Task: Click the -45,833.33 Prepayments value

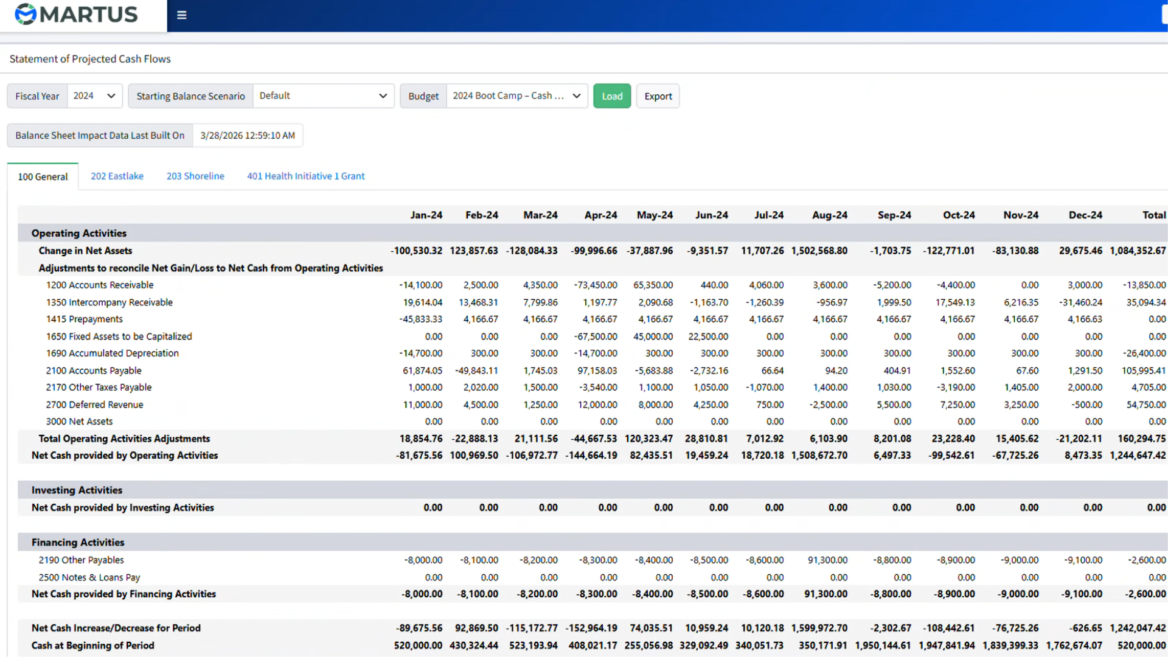Action: [420, 319]
